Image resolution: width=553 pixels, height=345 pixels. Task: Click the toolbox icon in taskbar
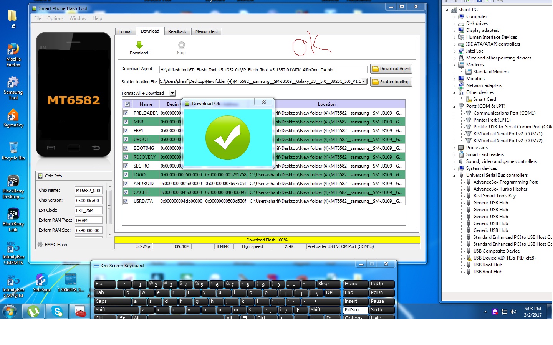pyautogui.click(x=80, y=311)
